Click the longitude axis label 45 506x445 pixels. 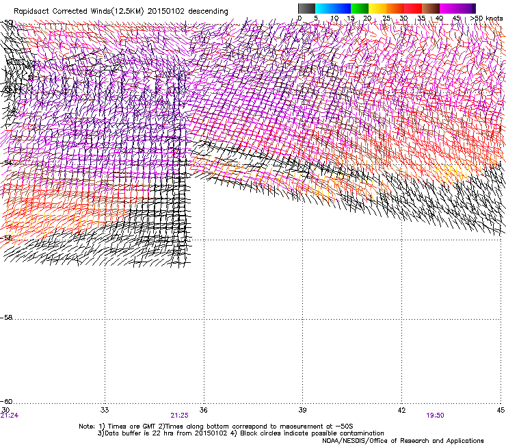(x=501, y=410)
